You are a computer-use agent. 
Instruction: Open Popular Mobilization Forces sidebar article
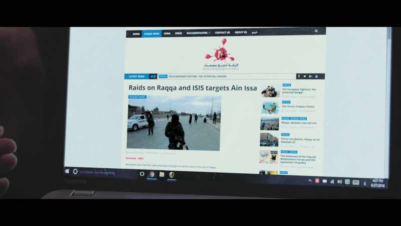point(298,159)
